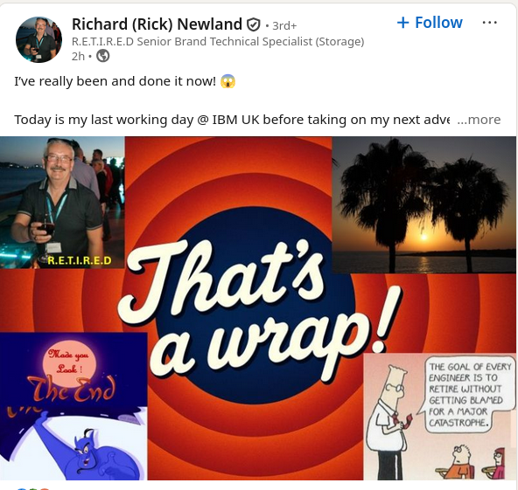
Task: Open the Genie 'The End' image
Action: pyautogui.click(x=73, y=406)
